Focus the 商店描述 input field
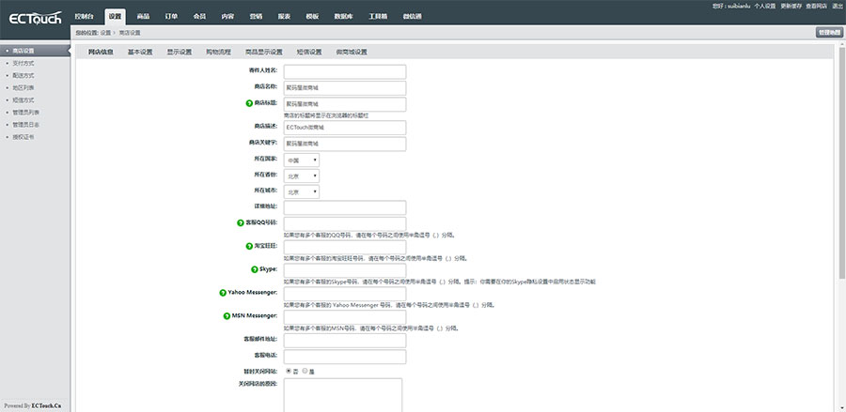The image size is (846, 412). 345,128
